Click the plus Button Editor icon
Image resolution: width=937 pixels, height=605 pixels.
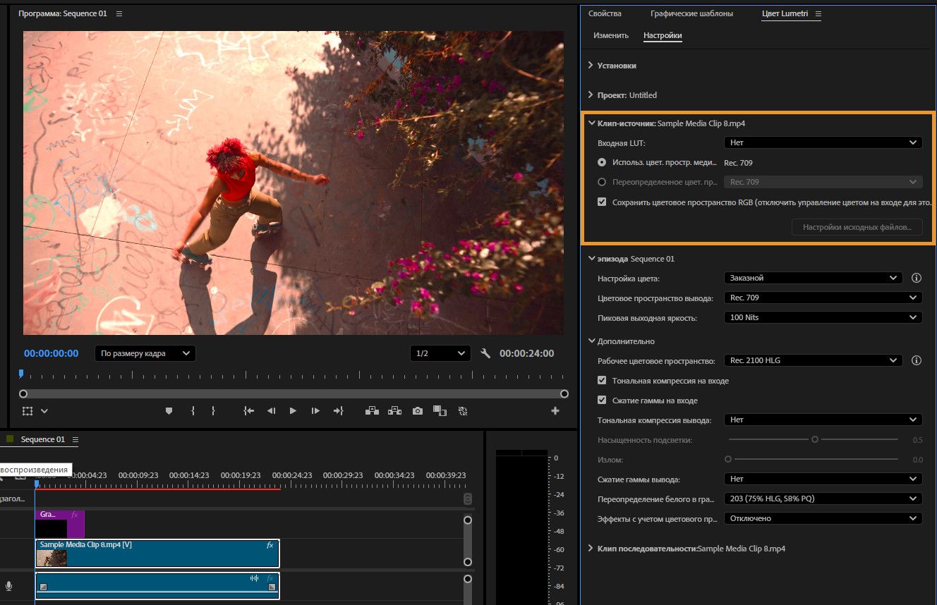coord(555,411)
